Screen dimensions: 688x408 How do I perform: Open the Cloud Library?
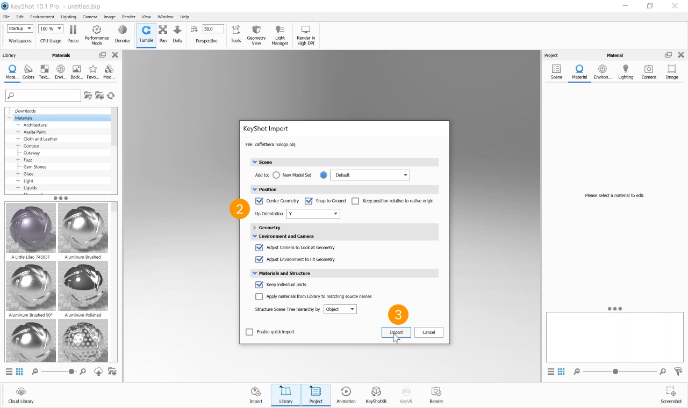(20, 395)
